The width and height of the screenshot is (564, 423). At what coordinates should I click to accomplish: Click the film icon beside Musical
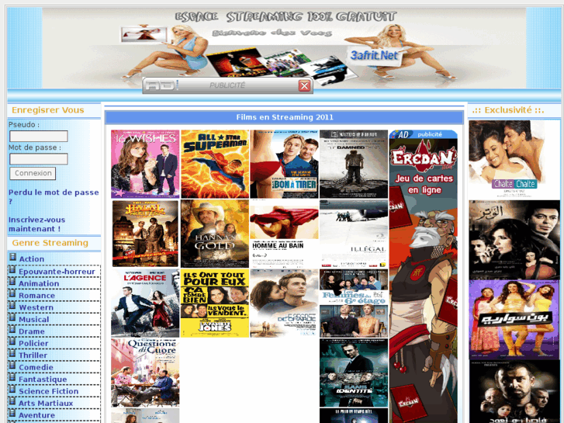point(12,317)
